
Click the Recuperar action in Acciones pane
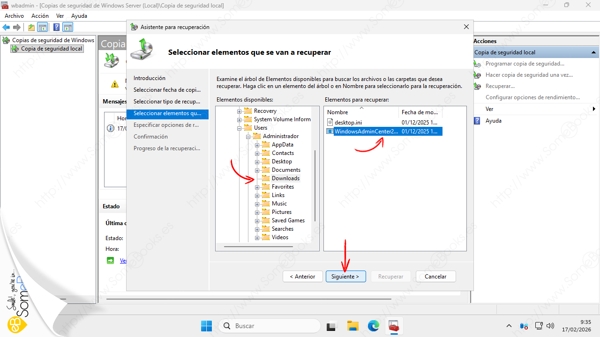tap(500, 86)
